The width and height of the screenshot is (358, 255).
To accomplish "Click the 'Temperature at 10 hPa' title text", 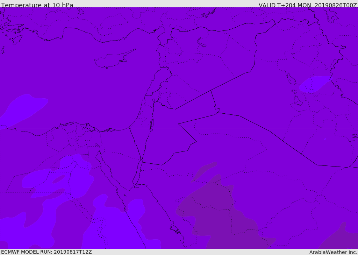I will coord(37,5).
